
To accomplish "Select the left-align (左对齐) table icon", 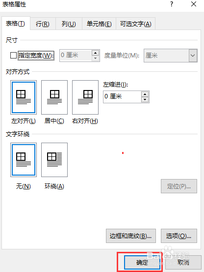I will 24,97.
